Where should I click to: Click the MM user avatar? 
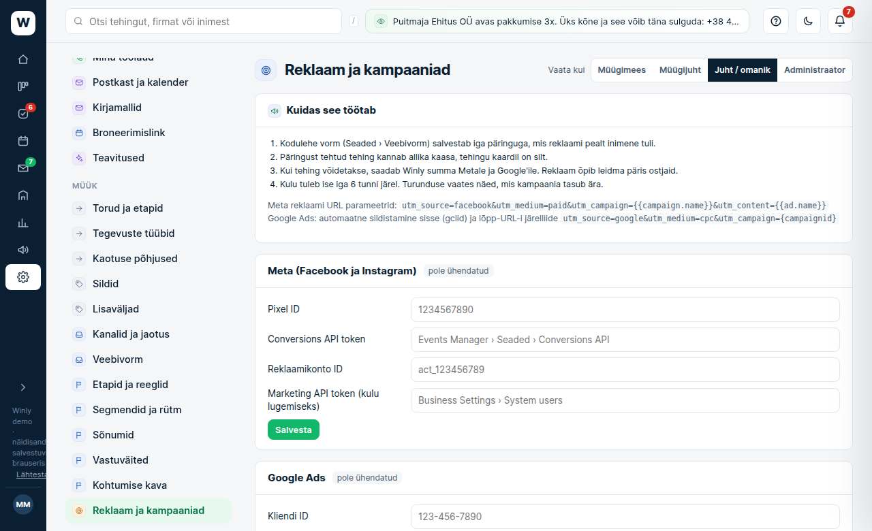click(x=23, y=504)
